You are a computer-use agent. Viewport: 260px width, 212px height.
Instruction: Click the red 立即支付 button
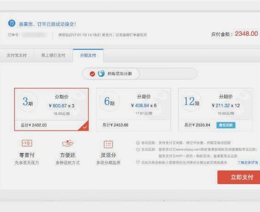coord(238,177)
